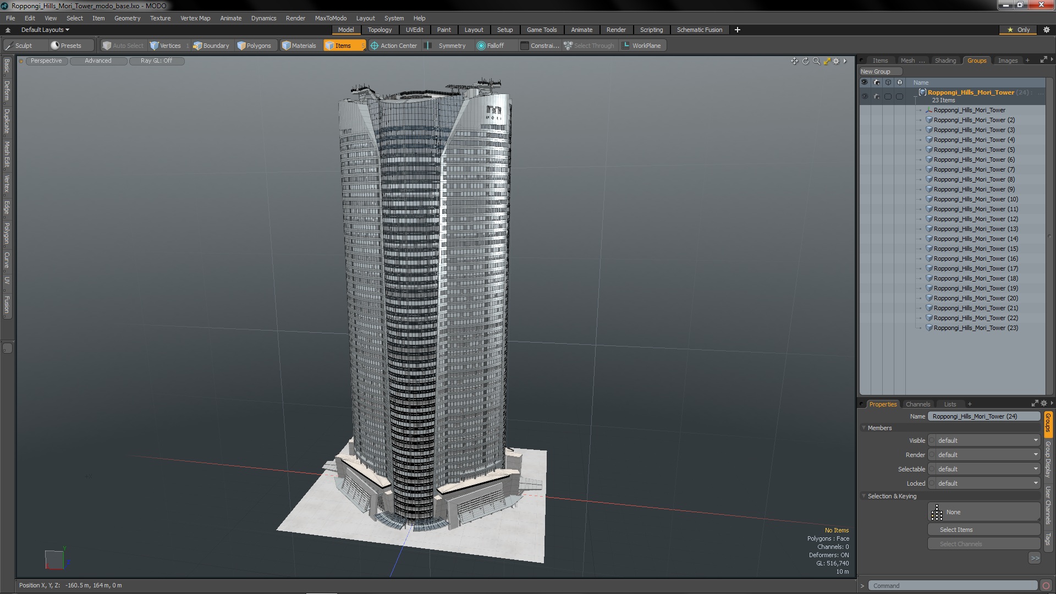Click the viewport pan/move icon
Screen dimensions: 1056x594
(794, 61)
